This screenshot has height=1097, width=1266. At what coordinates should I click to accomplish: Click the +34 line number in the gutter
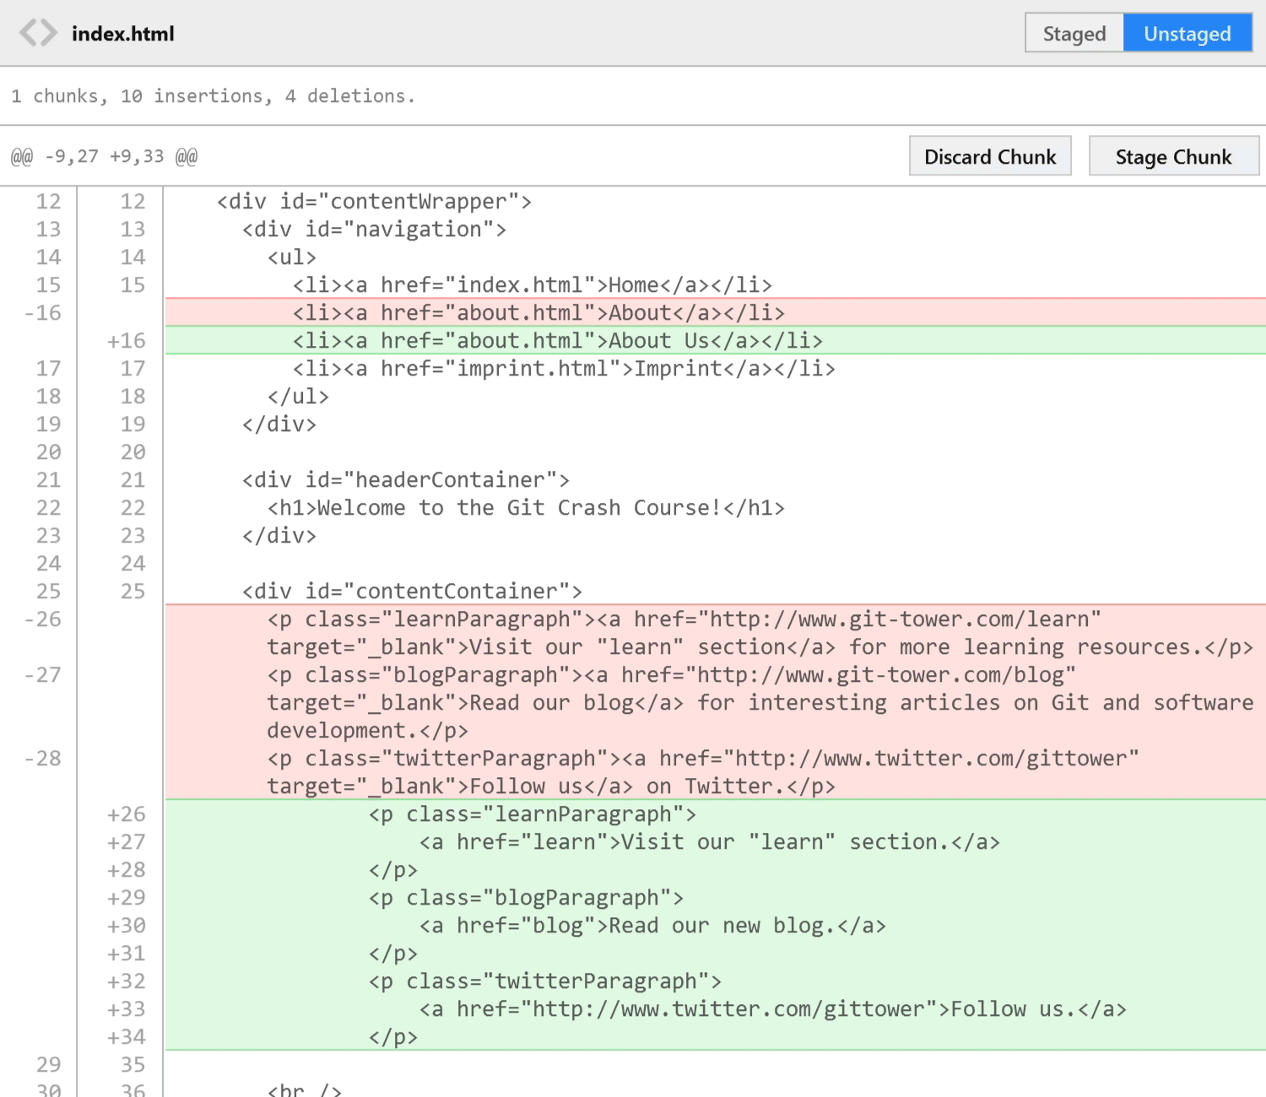(127, 1037)
